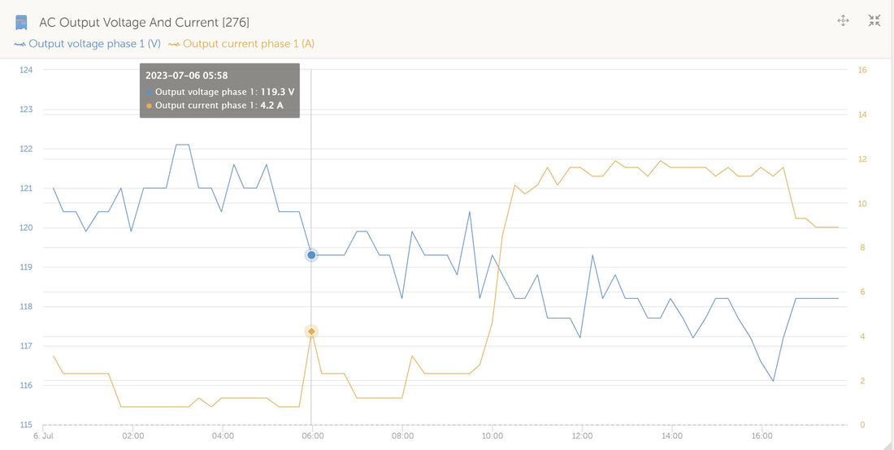Click the 08:00 time axis label
Image resolution: width=894 pixels, height=450 pixels.
coord(402,435)
